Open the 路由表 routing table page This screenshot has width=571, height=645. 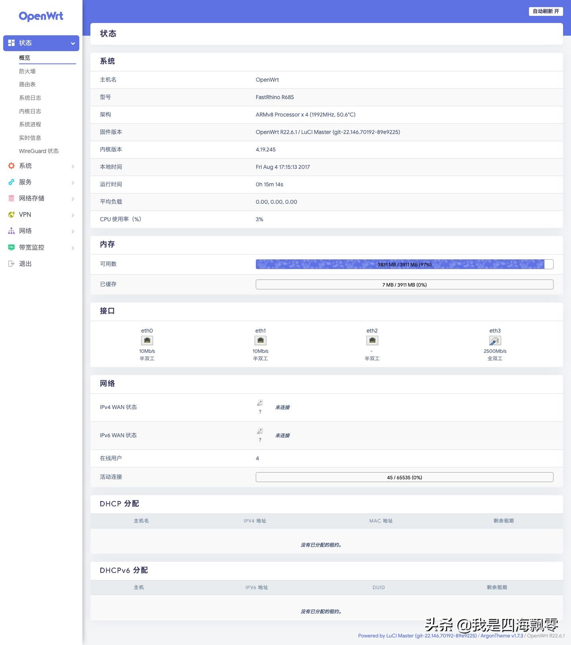tap(27, 84)
